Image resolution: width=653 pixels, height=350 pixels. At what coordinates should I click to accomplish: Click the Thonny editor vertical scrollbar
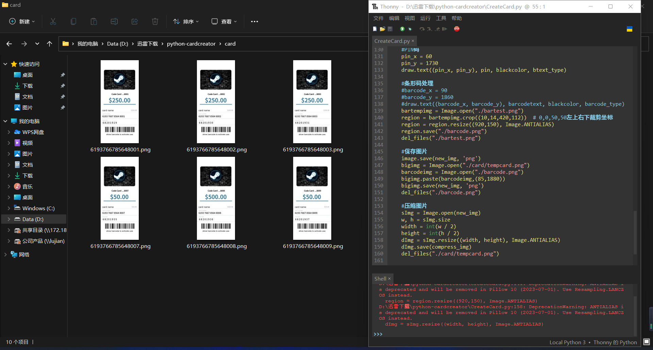point(635,233)
